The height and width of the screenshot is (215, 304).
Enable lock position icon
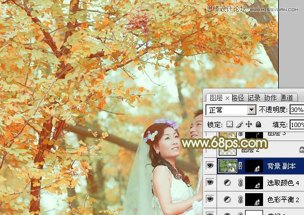click(248, 124)
